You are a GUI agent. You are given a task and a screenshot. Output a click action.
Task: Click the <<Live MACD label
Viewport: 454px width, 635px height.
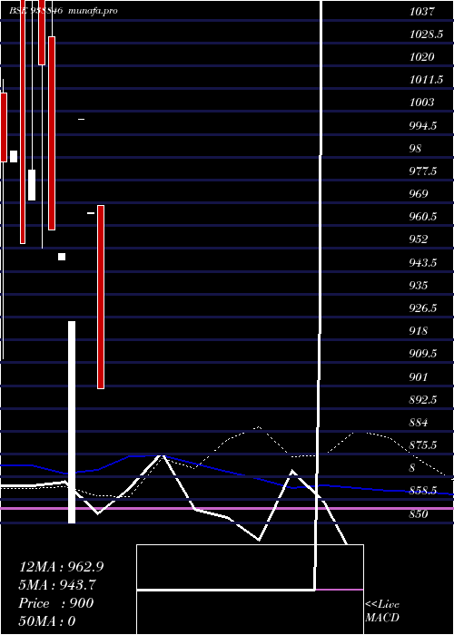click(382, 611)
